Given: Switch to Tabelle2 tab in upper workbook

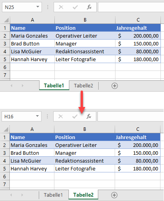Looking at the screenshot, I should [x=83, y=86].
